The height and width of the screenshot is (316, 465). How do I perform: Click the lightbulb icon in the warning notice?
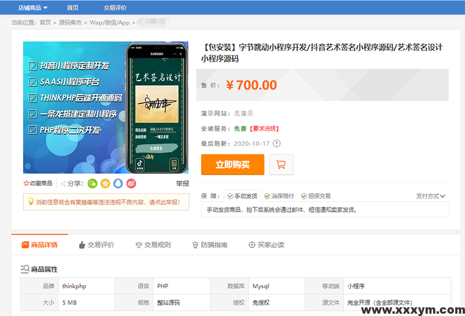[x=31, y=202]
